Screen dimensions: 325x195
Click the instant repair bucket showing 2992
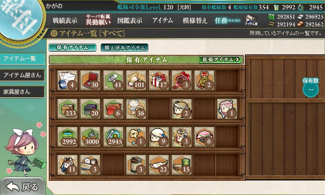(67, 137)
